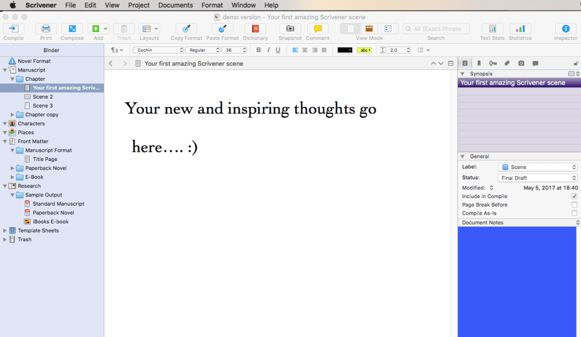Viewport: 581px width, 337px height.
Task: Open the Documents menu
Action: click(175, 5)
